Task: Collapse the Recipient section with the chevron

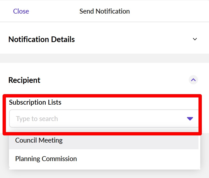Action: (x=193, y=80)
